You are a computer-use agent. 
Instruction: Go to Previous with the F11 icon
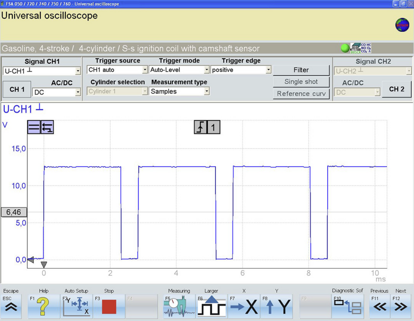point(380,306)
